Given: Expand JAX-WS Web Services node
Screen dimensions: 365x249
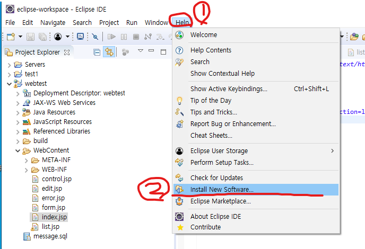Looking at the screenshot, I should (x=18, y=103).
